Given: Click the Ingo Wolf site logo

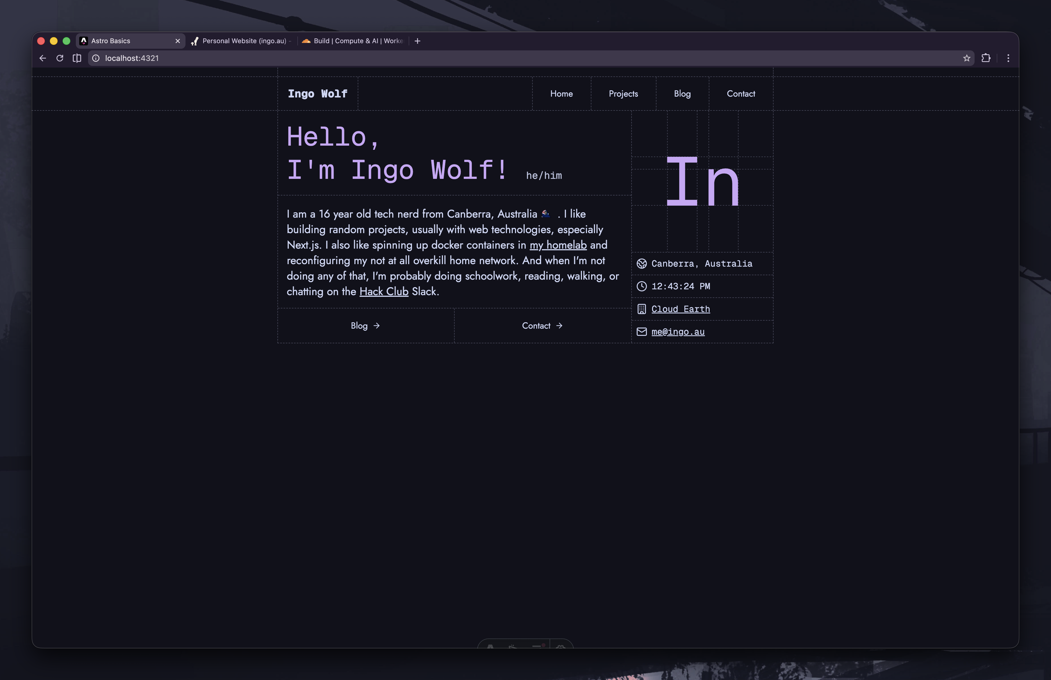Looking at the screenshot, I should [317, 94].
